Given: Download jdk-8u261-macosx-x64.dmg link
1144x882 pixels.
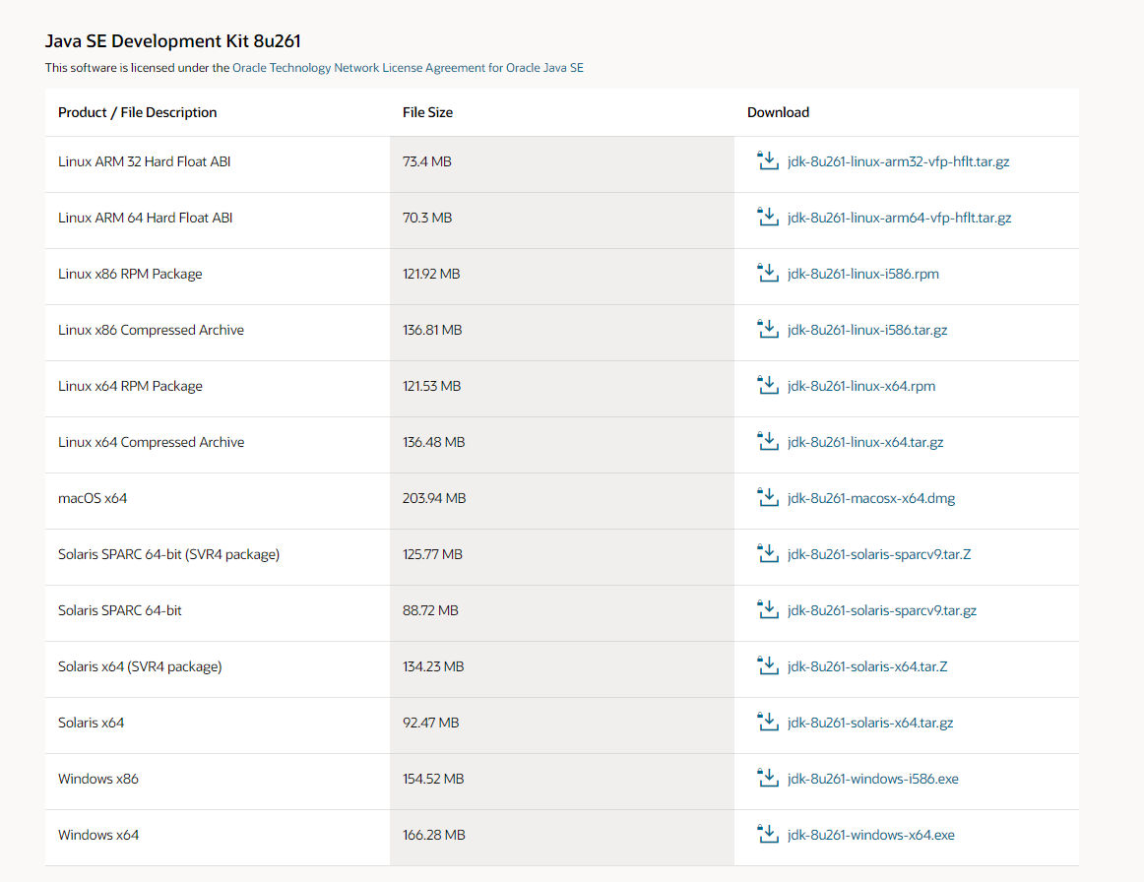Looking at the screenshot, I should point(871,499).
